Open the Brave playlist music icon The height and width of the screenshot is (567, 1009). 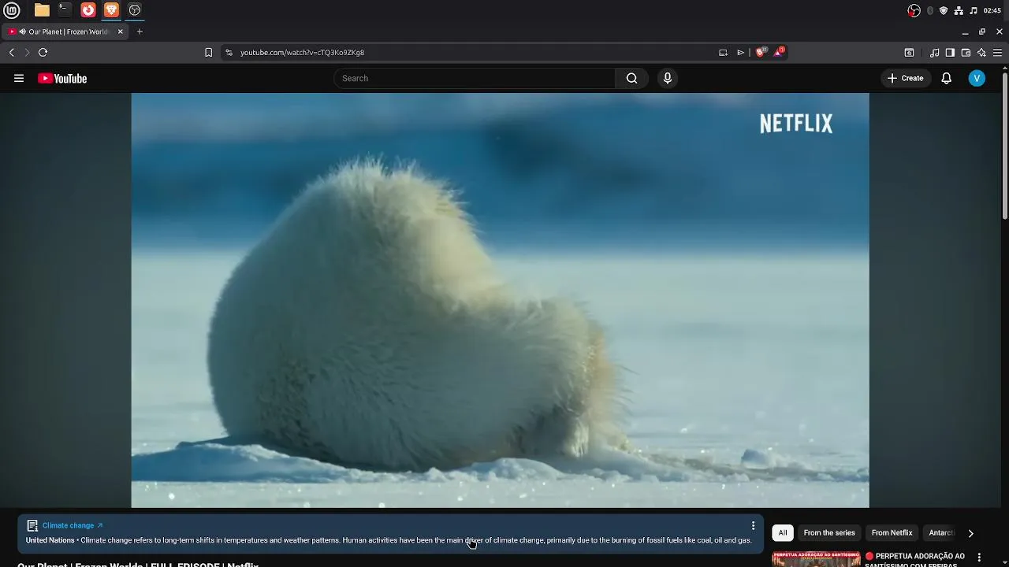click(x=934, y=53)
